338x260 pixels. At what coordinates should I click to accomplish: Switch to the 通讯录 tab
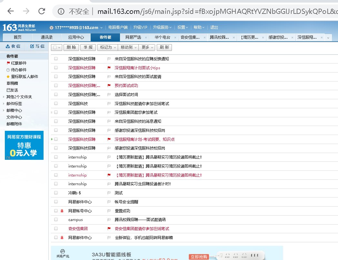point(46,37)
